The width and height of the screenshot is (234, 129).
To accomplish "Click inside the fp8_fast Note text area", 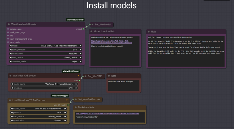I will point(186,51).
